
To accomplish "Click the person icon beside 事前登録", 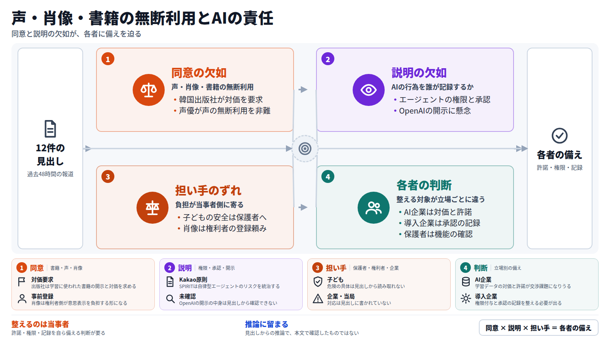I will tap(22, 299).
